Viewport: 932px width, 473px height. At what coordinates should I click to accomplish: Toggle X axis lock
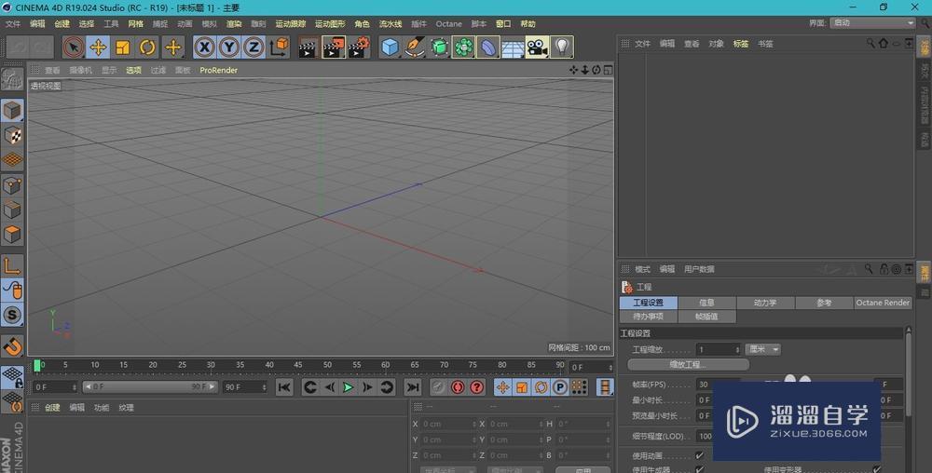(x=204, y=47)
